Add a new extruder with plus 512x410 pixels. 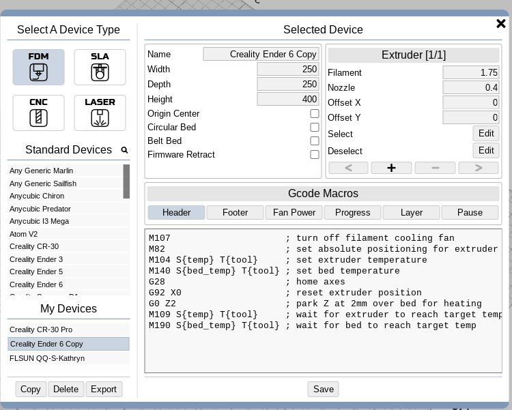(x=392, y=168)
